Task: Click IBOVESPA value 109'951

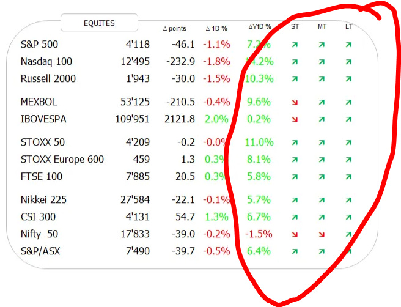Action: (x=132, y=119)
